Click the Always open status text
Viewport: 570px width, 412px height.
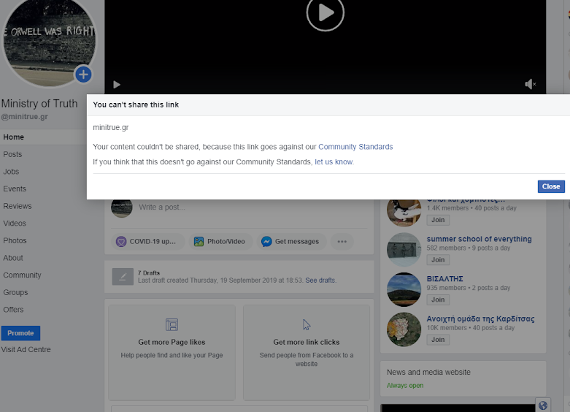(x=405, y=386)
